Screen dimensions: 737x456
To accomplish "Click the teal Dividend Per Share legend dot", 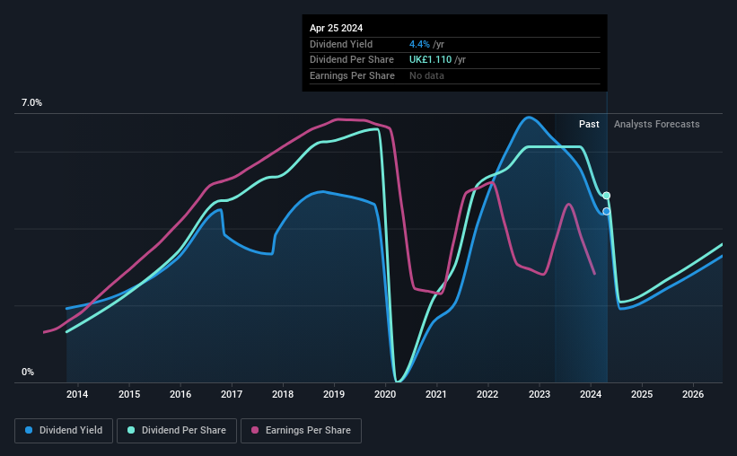I will click(131, 430).
